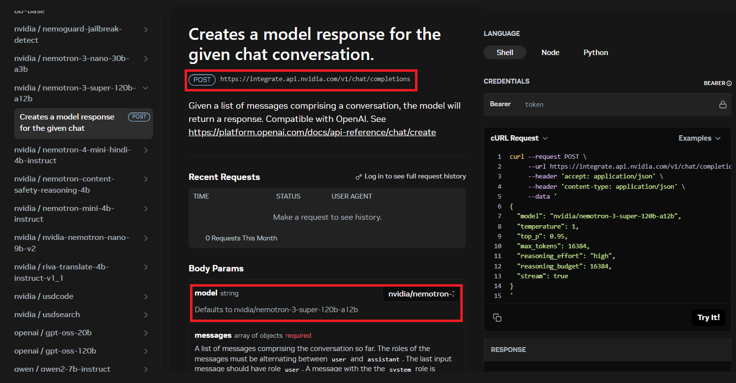This screenshot has width=736, height=383.
Task: Collapse nvidia / nemotron-3-super-120b-a12b entry
Action: point(146,88)
